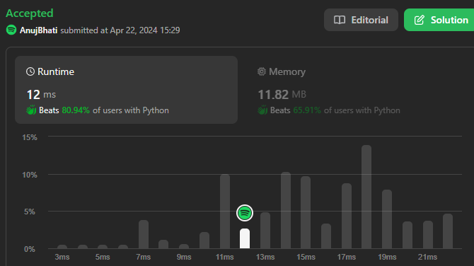The height and width of the screenshot is (266, 474).
Task: Click the clapping hands icon beside 65.91%
Action: [x=262, y=110]
